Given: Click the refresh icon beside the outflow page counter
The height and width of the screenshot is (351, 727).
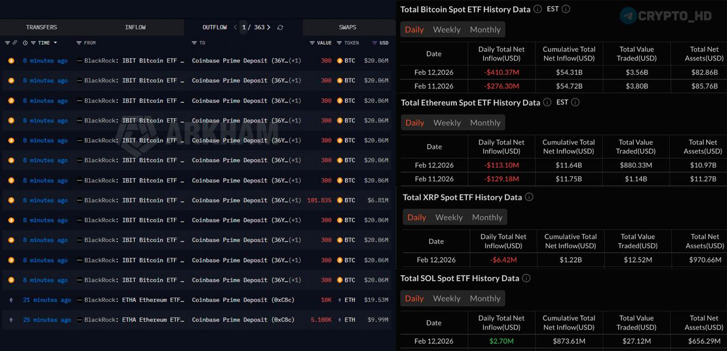Looking at the screenshot, I should (x=280, y=27).
